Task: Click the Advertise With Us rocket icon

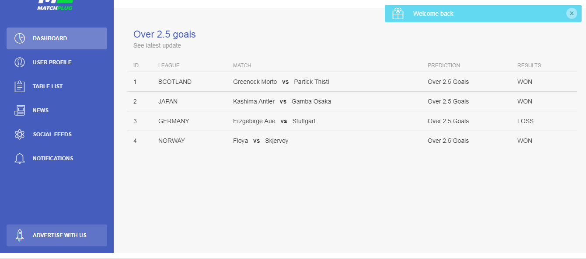Action: pos(20,235)
